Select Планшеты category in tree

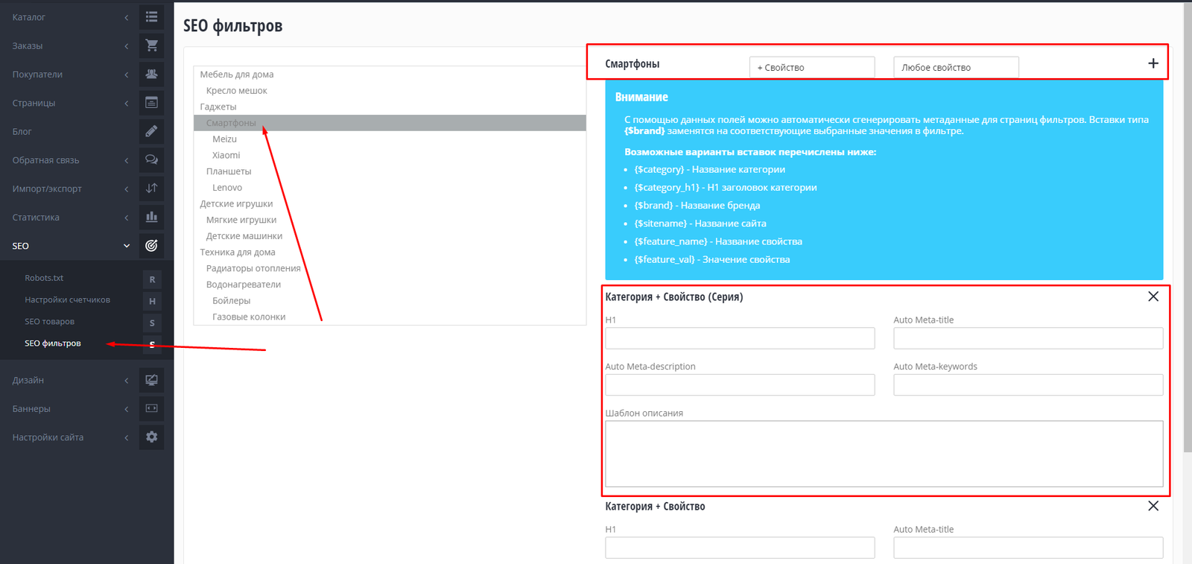click(x=229, y=171)
